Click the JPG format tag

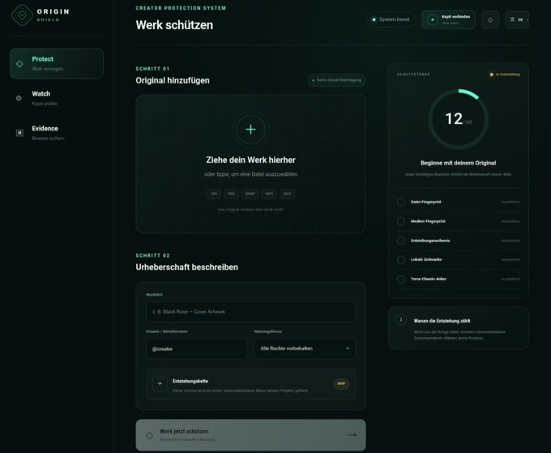tap(214, 194)
